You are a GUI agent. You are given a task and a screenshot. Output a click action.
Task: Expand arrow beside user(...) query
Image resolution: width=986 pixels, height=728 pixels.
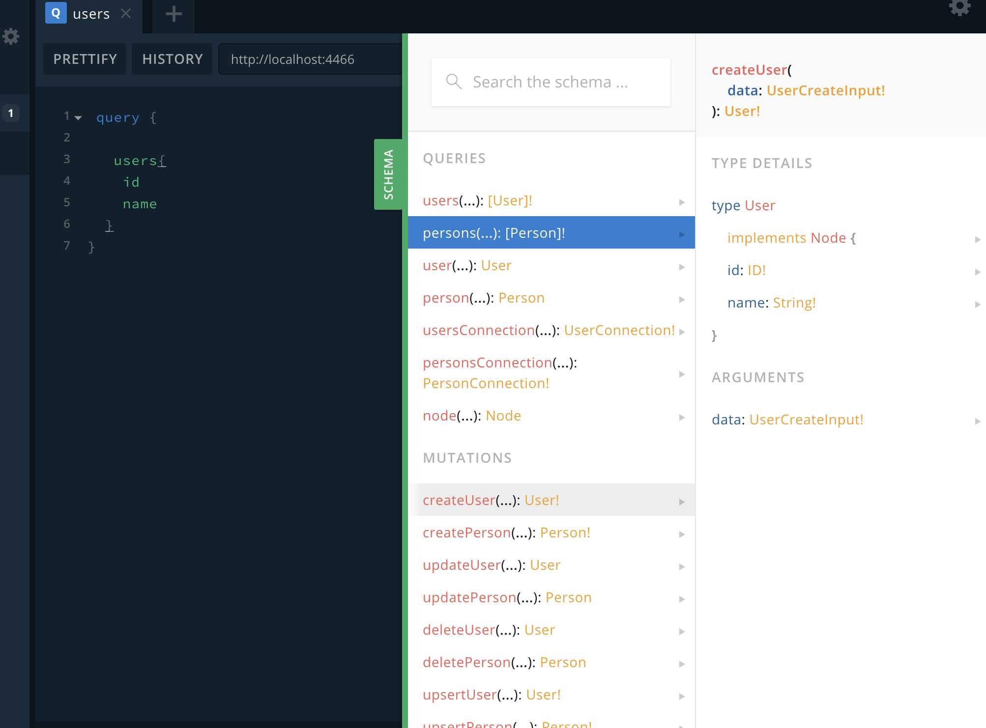[x=682, y=267]
